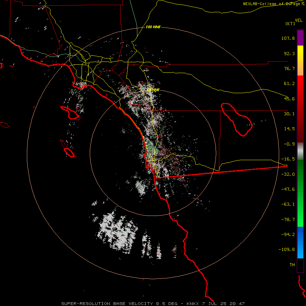Click the 92.3 velocity scale label
The height and width of the screenshot is (306, 306).
[289, 53]
